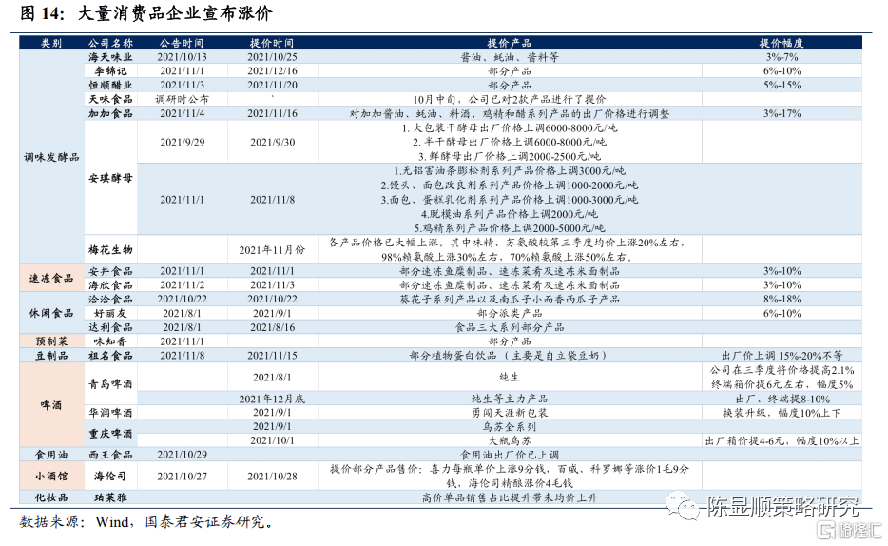Select the 类别 column header

[51, 43]
